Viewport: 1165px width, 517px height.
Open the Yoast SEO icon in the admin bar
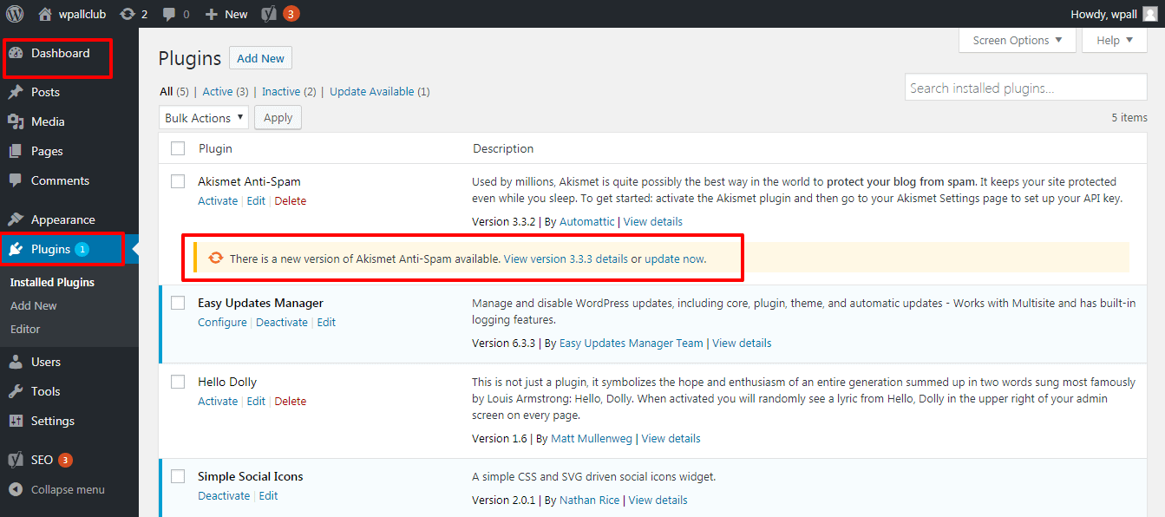point(269,14)
